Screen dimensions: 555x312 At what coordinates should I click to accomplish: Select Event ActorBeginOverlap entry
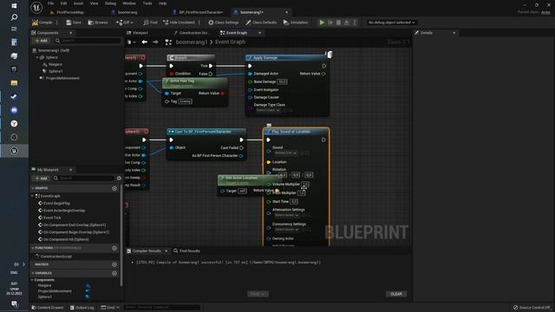pyautogui.click(x=64, y=211)
